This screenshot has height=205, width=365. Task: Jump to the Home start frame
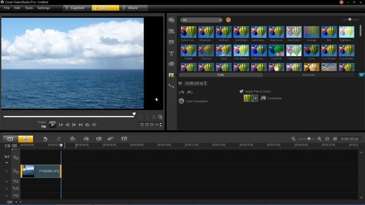pyautogui.click(x=60, y=125)
